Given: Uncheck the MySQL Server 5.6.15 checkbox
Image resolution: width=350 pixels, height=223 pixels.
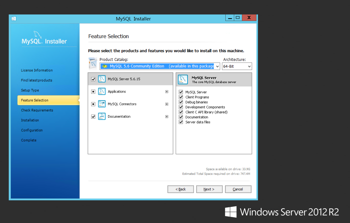Looking at the screenshot, I should click(93, 79).
